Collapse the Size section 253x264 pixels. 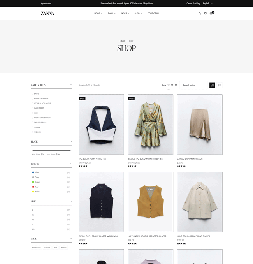point(71,201)
